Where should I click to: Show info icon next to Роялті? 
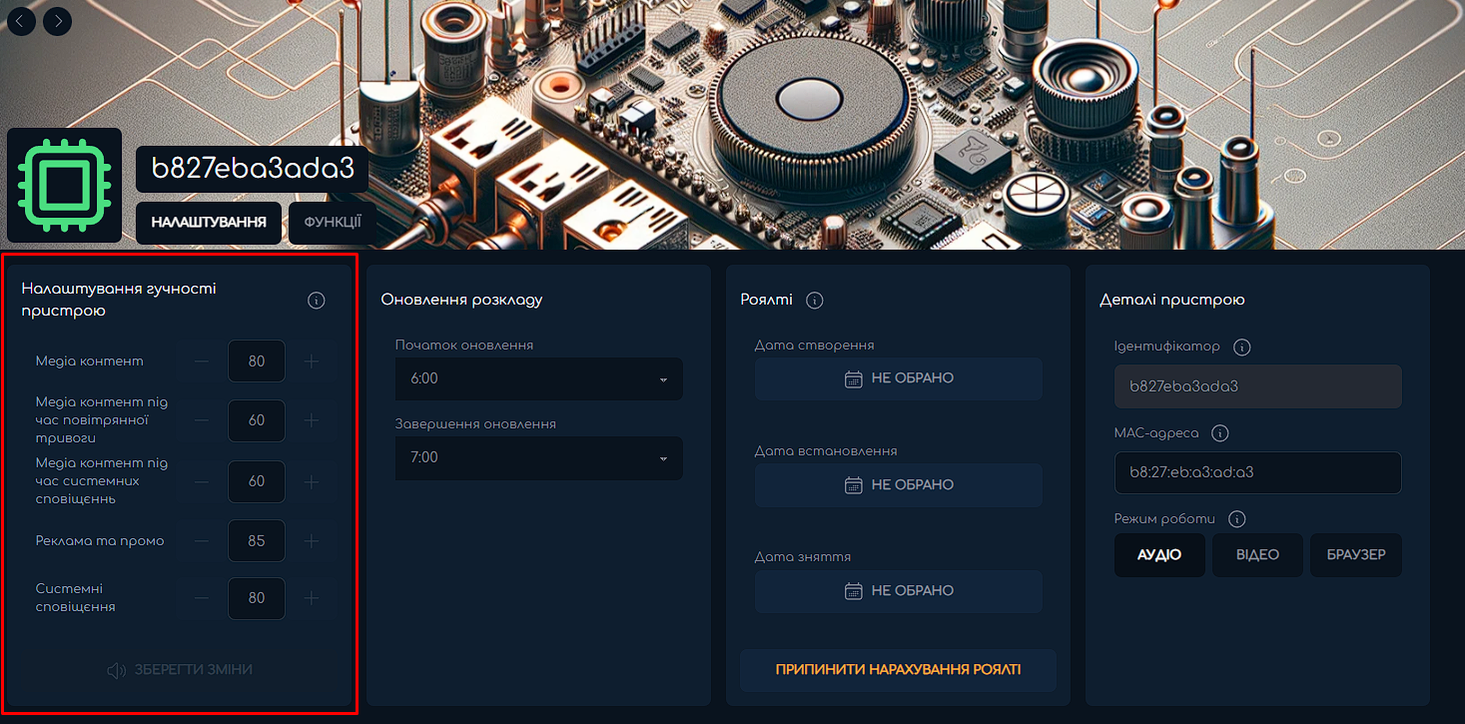[814, 301]
